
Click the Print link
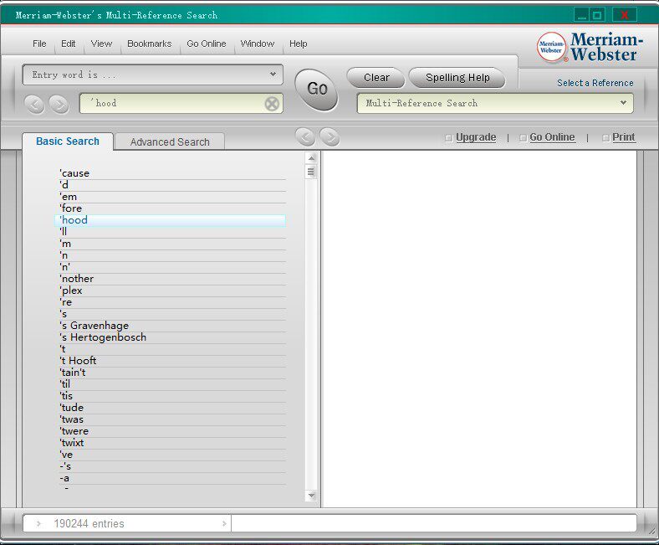point(624,137)
